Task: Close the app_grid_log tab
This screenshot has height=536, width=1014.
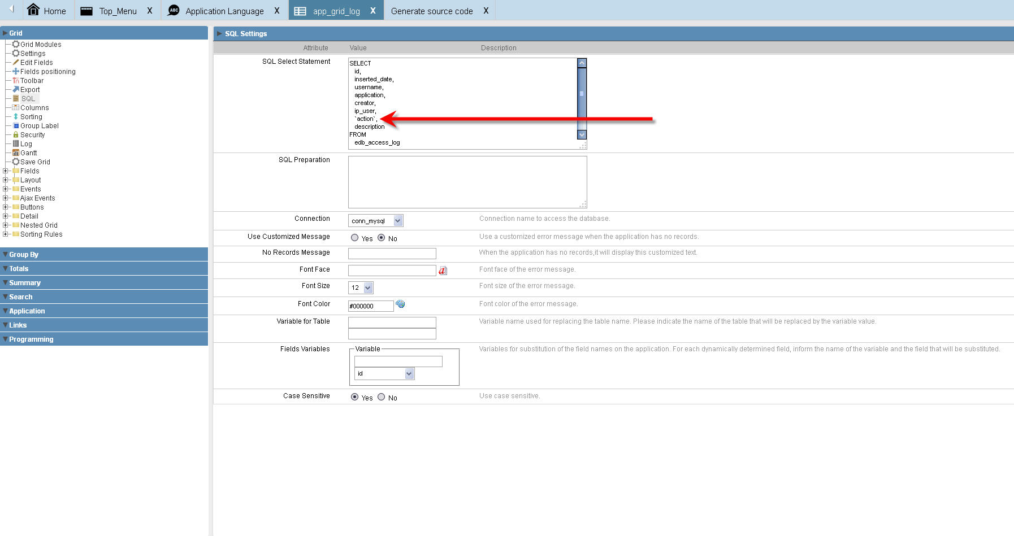Action: click(x=372, y=10)
